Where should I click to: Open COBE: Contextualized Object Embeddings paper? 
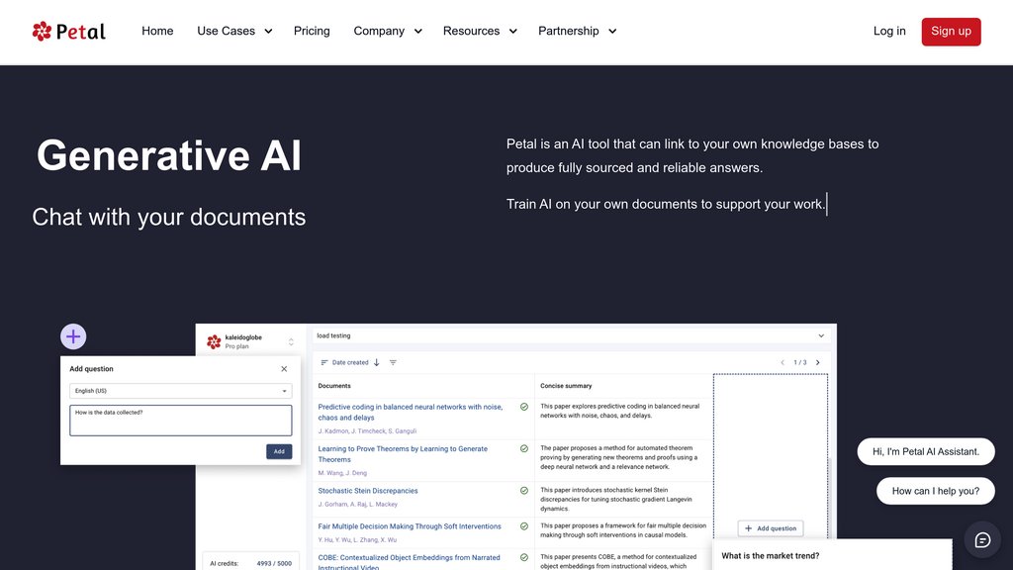tap(409, 562)
